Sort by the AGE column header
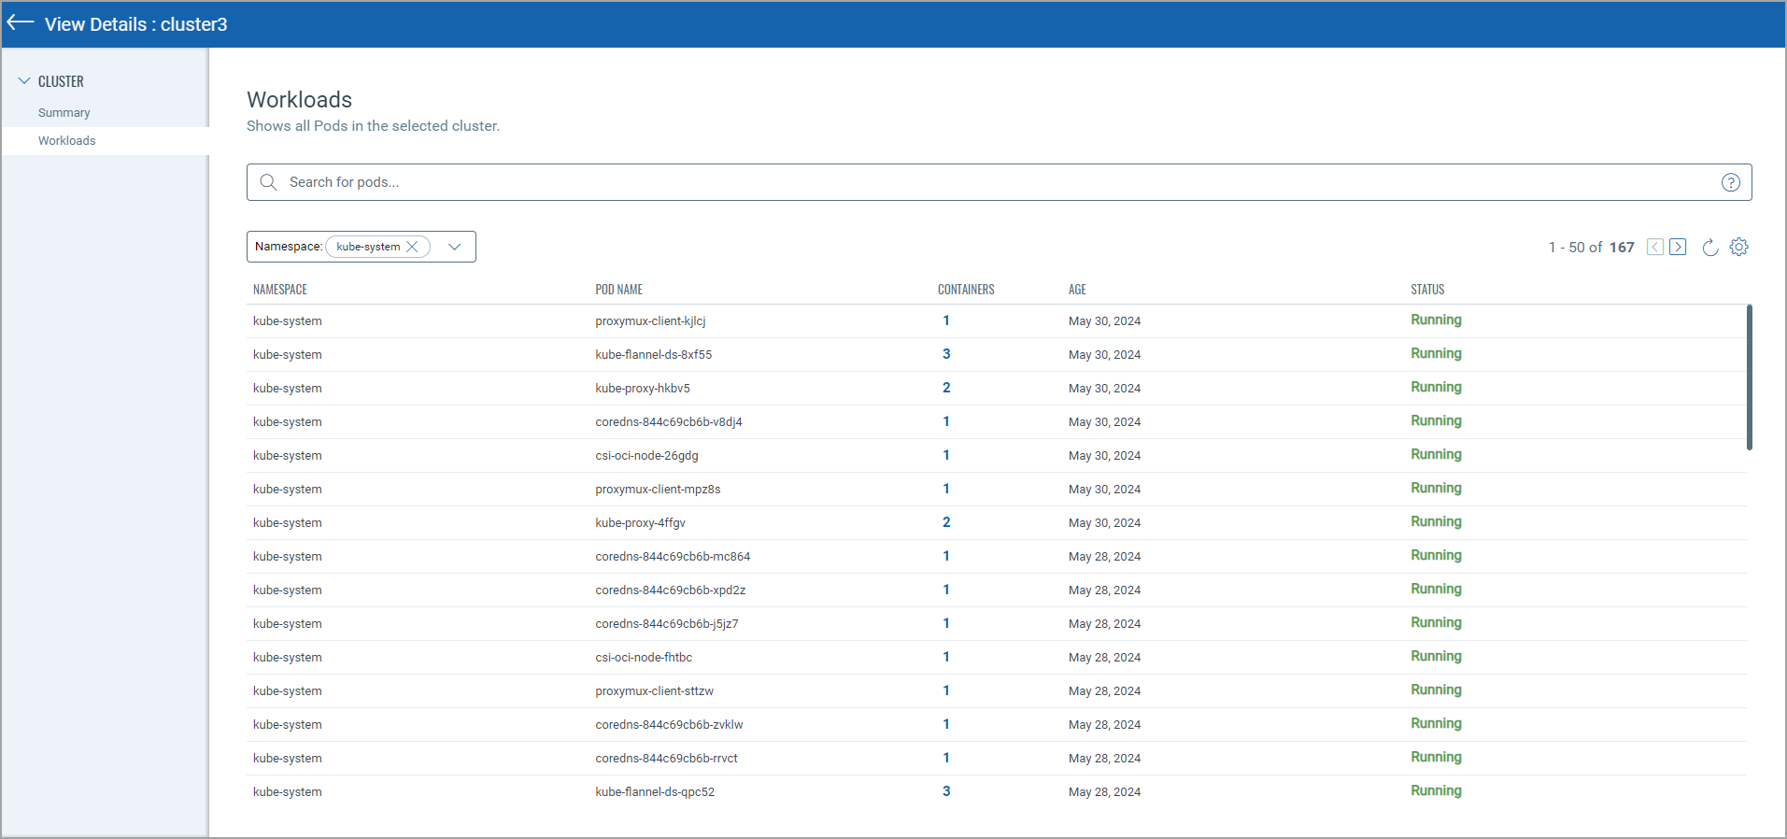The width and height of the screenshot is (1787, 839). [x=1077, y=290]
